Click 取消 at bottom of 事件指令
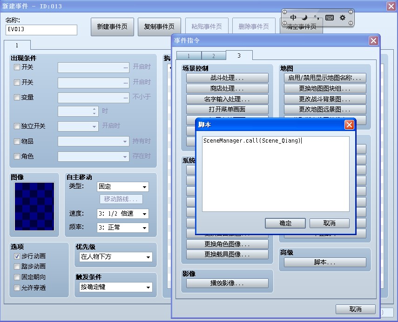 click(355, 309)
